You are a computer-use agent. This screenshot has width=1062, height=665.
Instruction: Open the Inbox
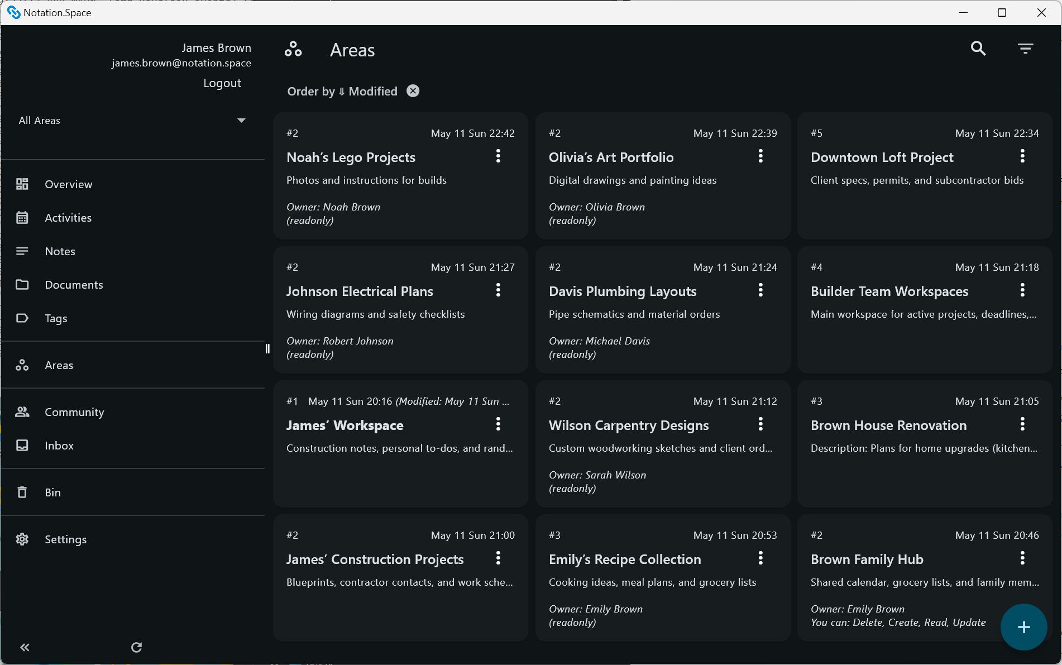tap(59, 446)
